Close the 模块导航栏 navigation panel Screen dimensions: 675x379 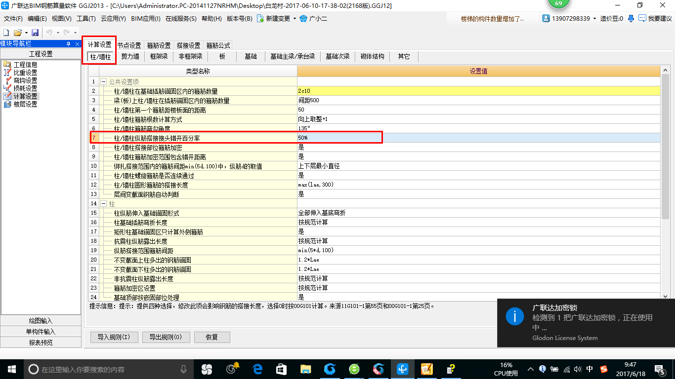[77, 44]
